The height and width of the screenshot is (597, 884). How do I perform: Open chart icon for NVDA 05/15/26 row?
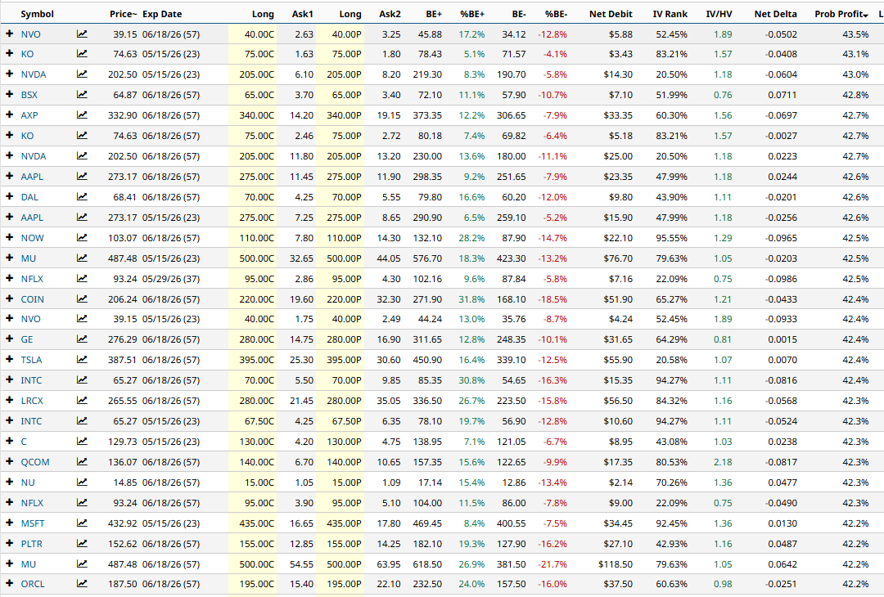(82, 74)
